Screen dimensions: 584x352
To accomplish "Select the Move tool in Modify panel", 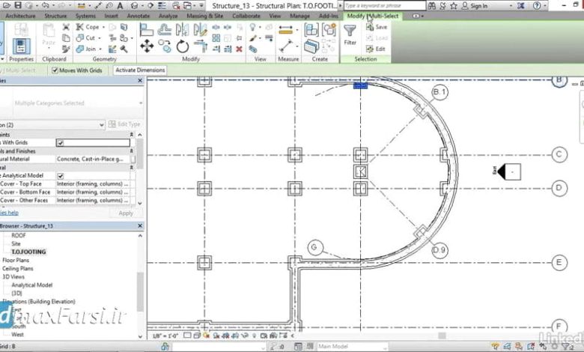I will (147, 46).
